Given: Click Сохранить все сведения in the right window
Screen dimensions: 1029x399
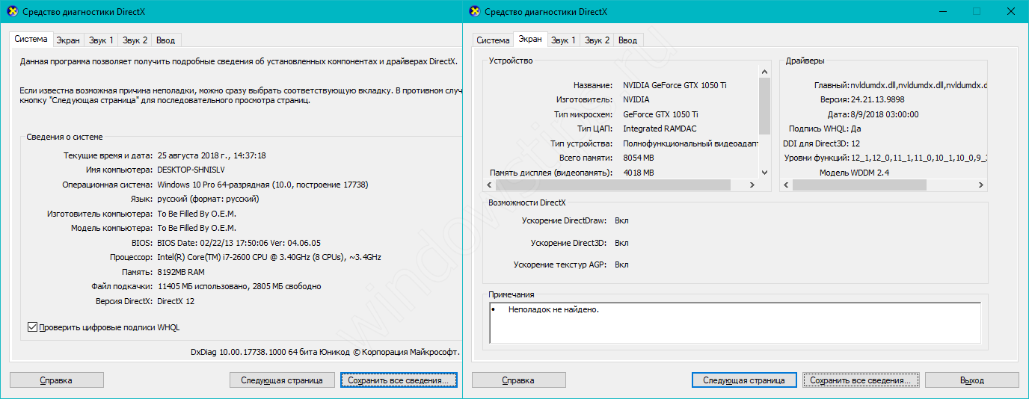Looking at the screenshot, I should click(x=860, y=380).
